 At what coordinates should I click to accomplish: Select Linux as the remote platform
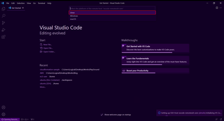(x=112, y=13)
